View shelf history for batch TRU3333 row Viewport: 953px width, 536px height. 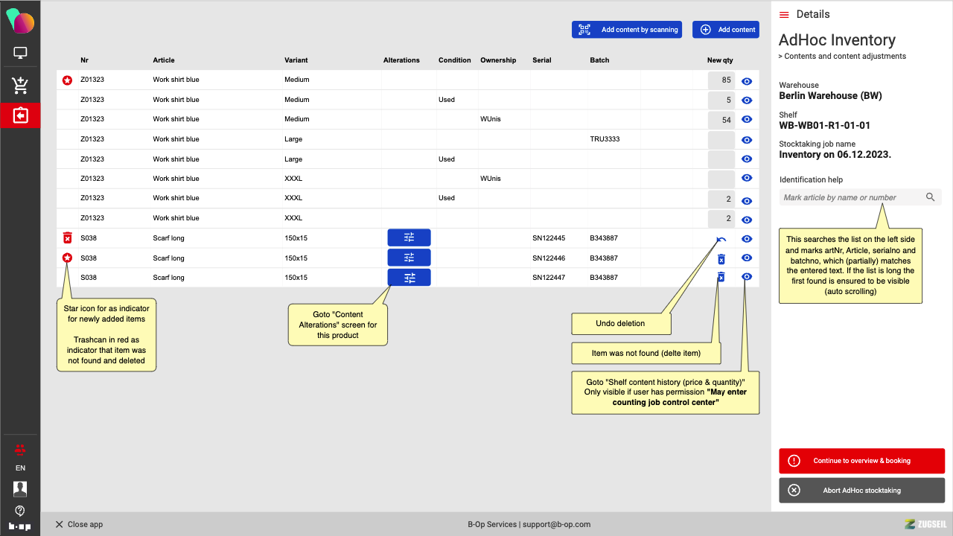[747, 140]
